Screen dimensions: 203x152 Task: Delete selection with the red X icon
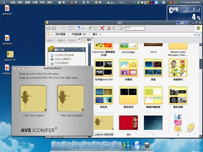(102, 28)
